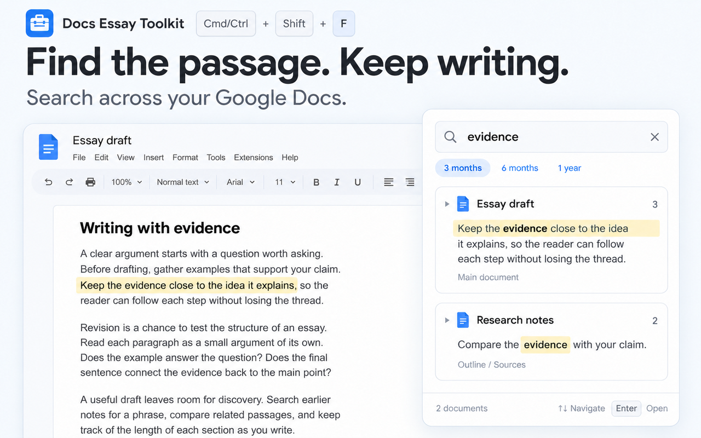Image resolution: width=701 pixels, height=438 pixels.
Task: Apply italic formatting
Action: (x=337, y=182)
